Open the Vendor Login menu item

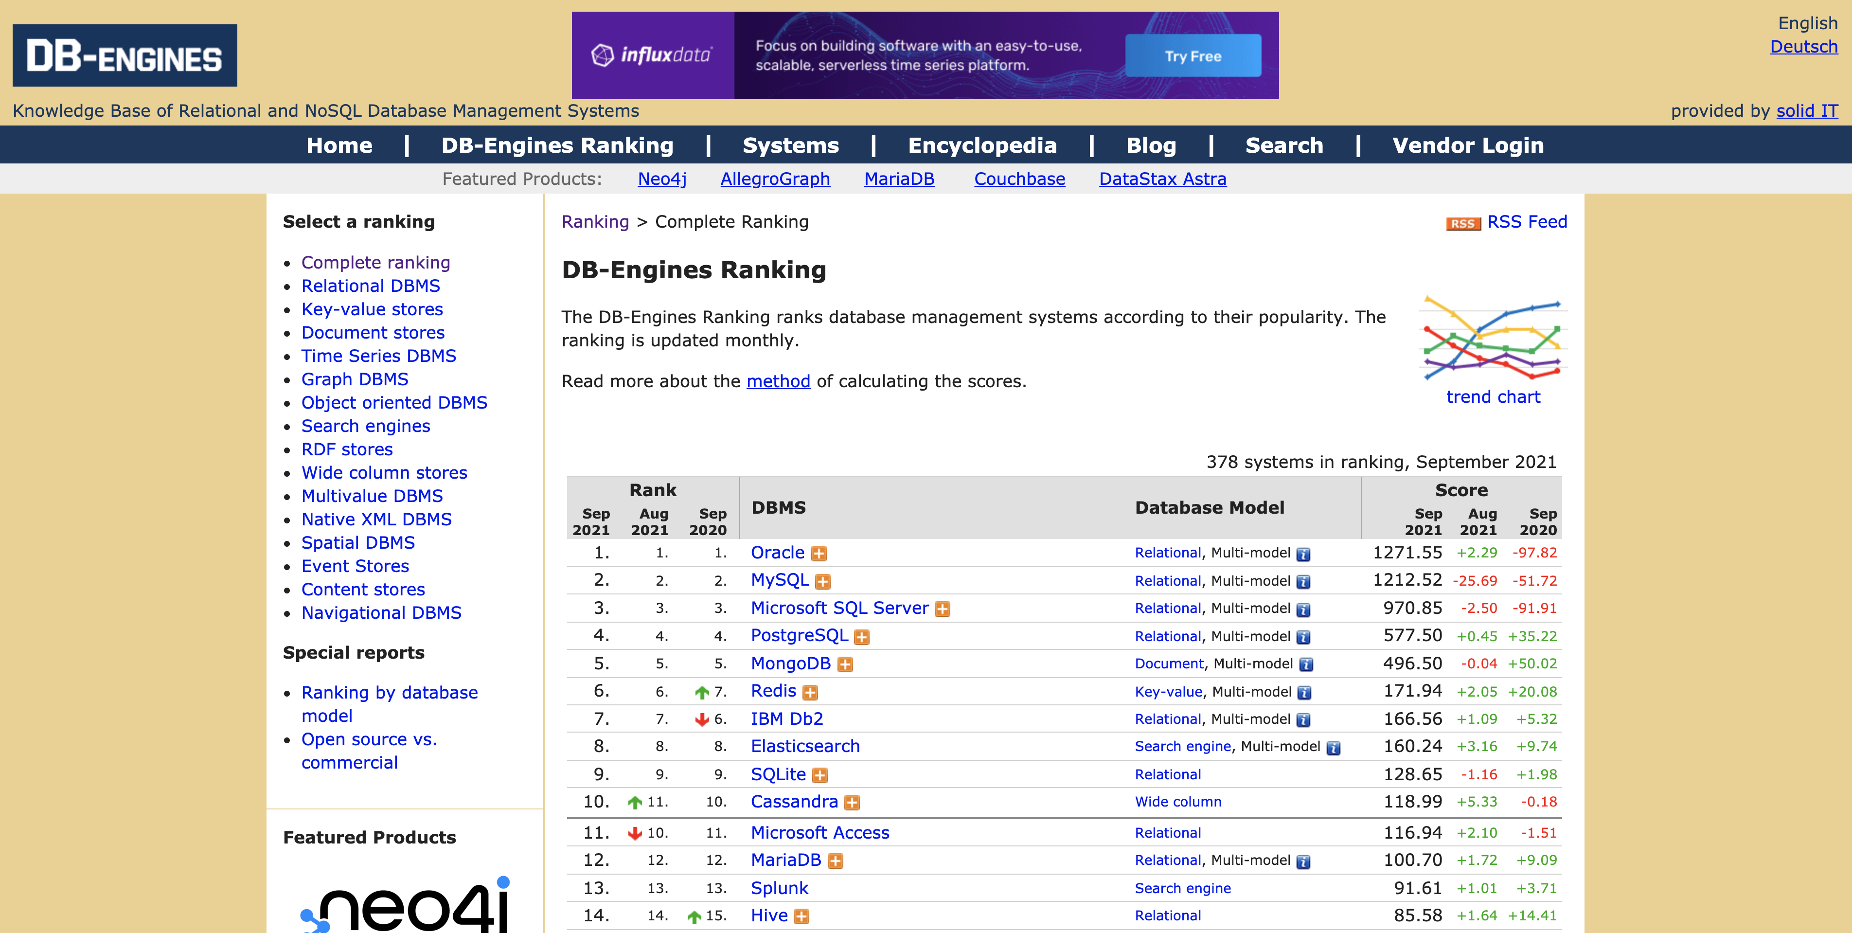pos(1467,145)
